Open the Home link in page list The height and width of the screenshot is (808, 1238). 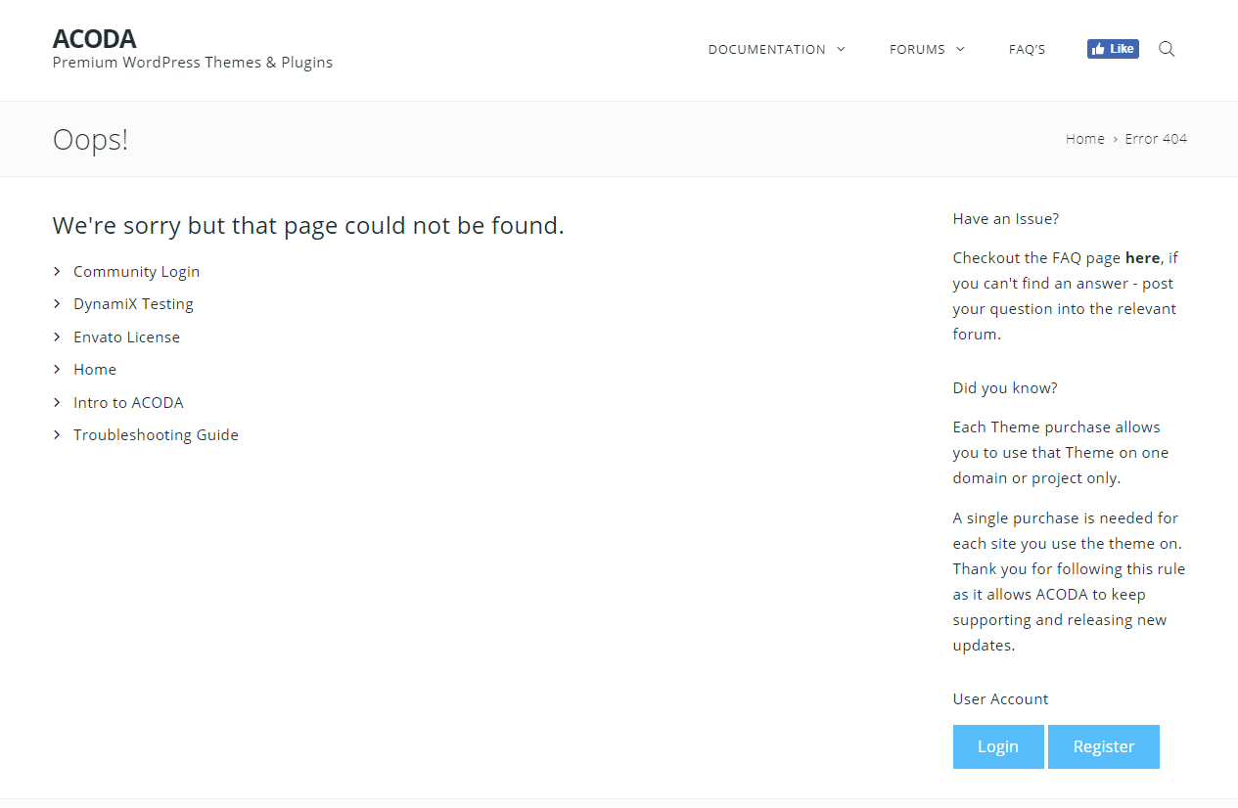(x=95, y=369)
